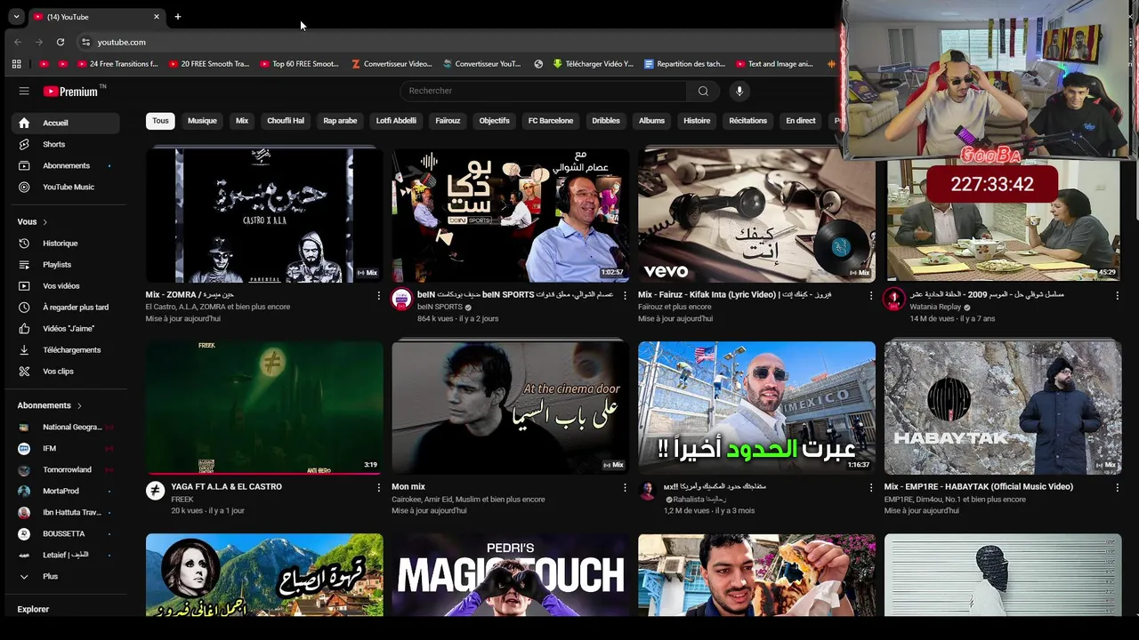Open options for Mon mix
This screenshot has height=640, width=1139.
coord(625,487)
